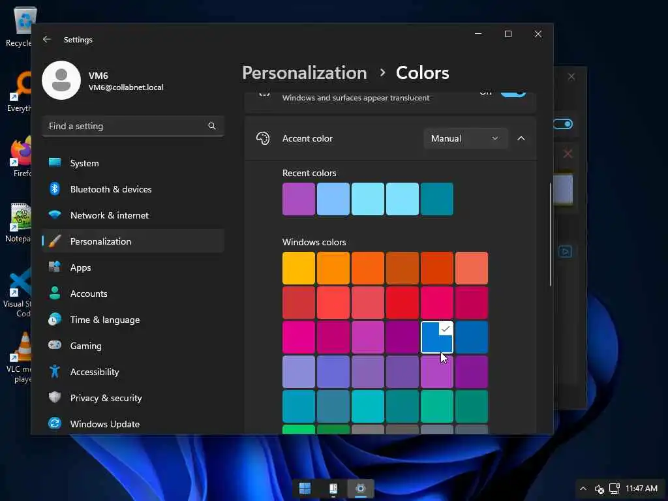Toggle the transparency effects switch

pos(513,94)
